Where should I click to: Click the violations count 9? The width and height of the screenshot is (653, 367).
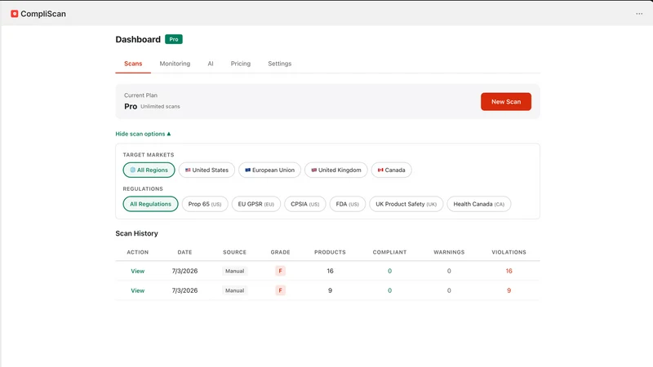(x=509, y=290)
